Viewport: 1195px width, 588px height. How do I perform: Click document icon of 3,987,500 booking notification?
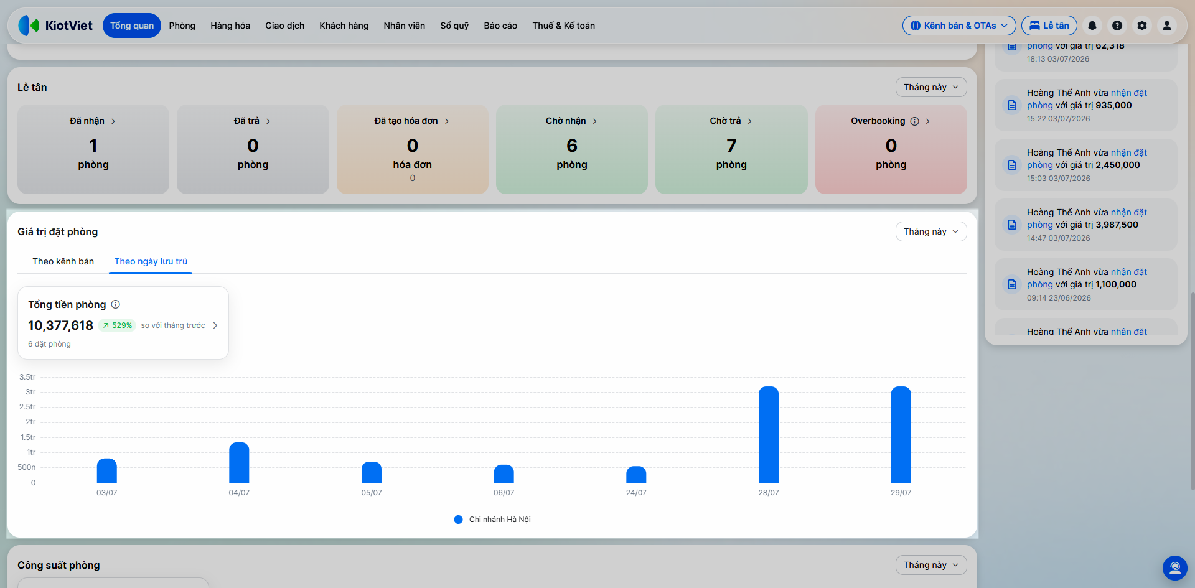point(1012,225)
